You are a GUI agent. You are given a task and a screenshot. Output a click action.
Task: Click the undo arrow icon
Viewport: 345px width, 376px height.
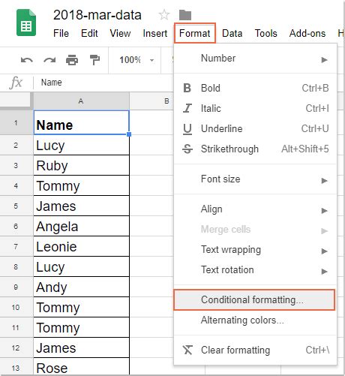tap(27, 60)
